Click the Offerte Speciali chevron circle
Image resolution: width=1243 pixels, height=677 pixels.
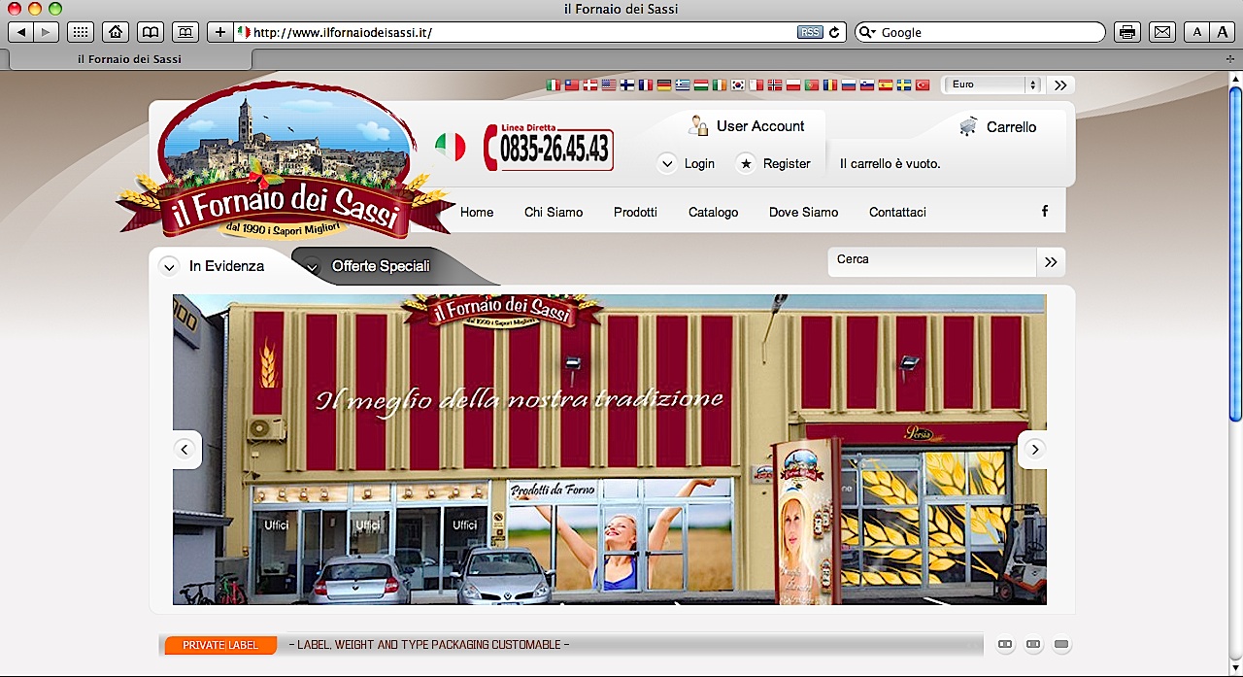pyautogui.click(x=312, y=266)
